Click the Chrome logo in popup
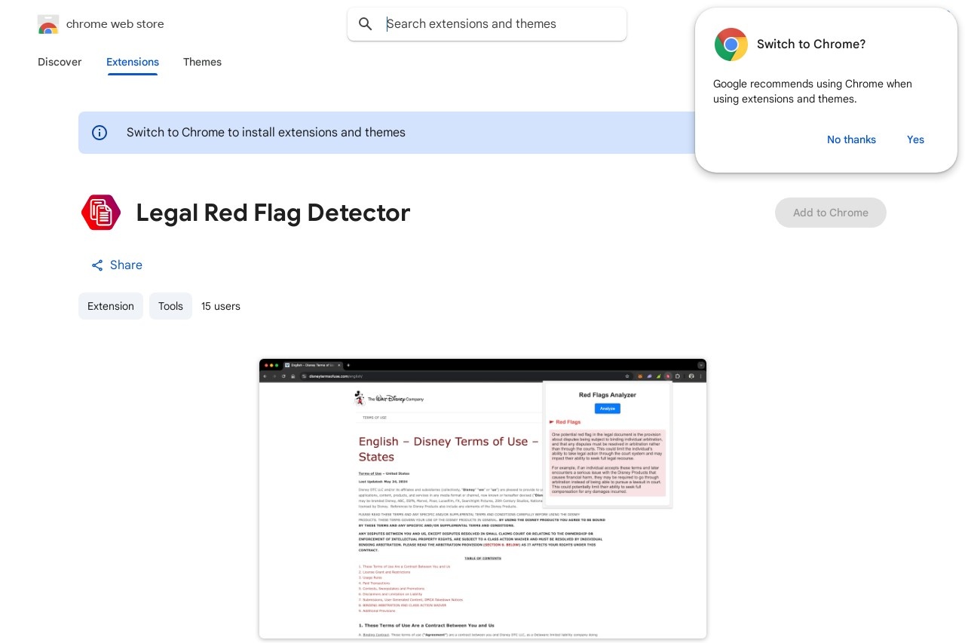This screenshot has width=965, height=643. coord(731,44)
